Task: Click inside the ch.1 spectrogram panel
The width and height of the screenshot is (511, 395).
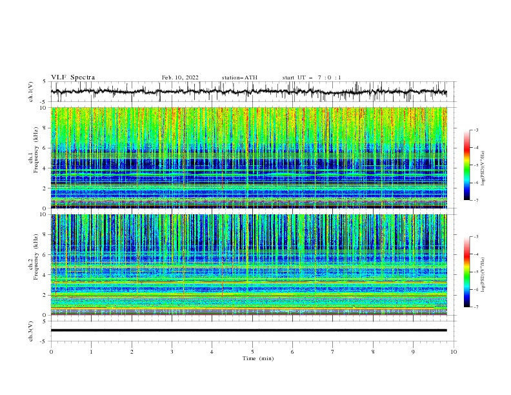Action: [x=249, y=157]
